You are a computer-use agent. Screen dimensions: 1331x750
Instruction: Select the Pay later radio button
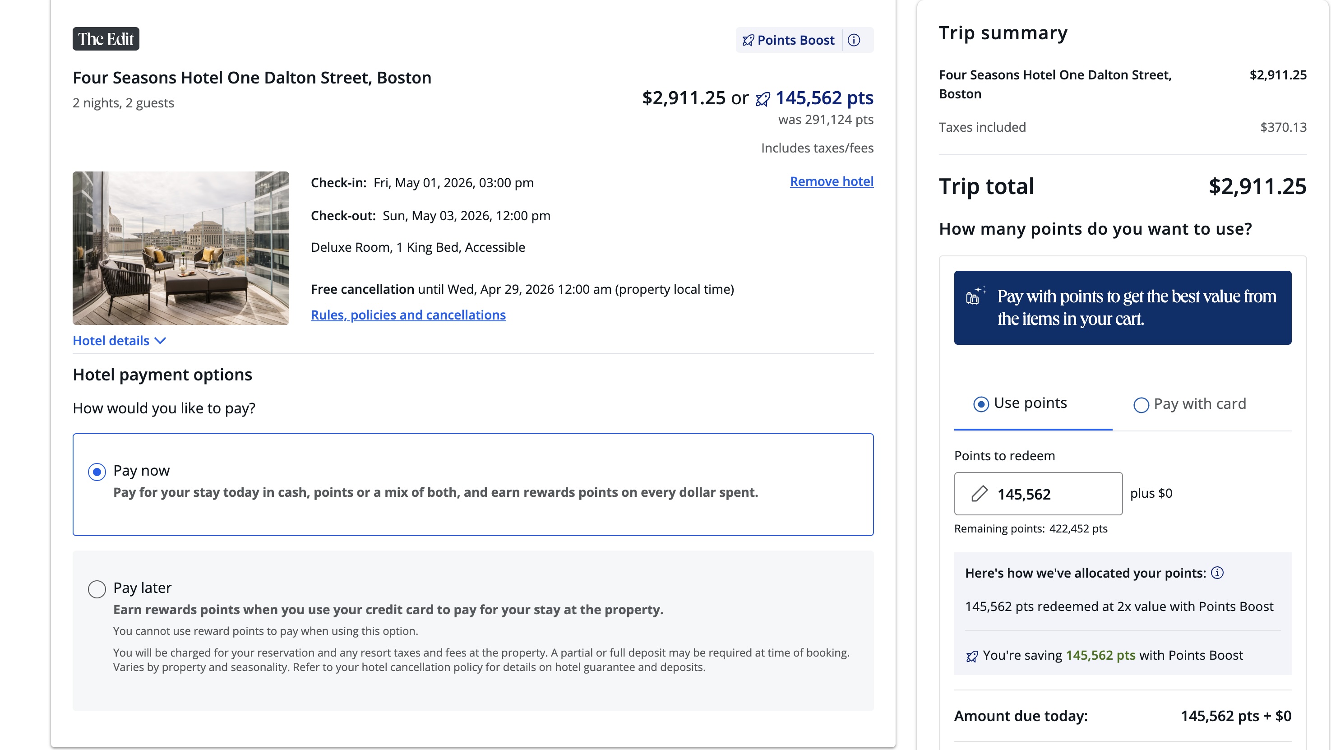pos(97,589)
